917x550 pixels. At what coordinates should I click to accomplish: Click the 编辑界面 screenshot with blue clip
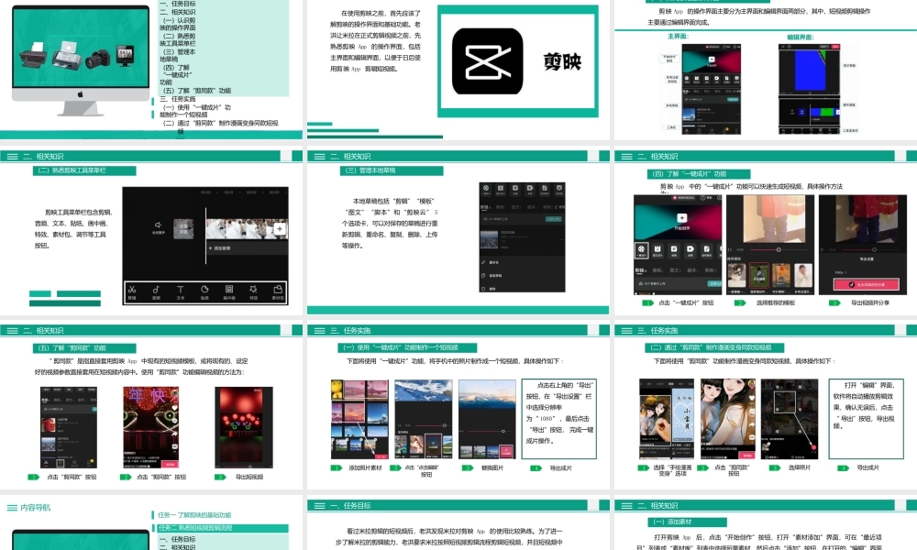click(809, 89)
